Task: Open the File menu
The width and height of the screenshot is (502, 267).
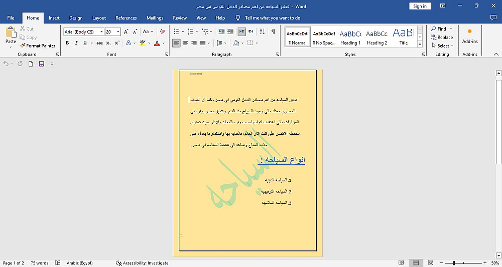Action: point(11,18)
